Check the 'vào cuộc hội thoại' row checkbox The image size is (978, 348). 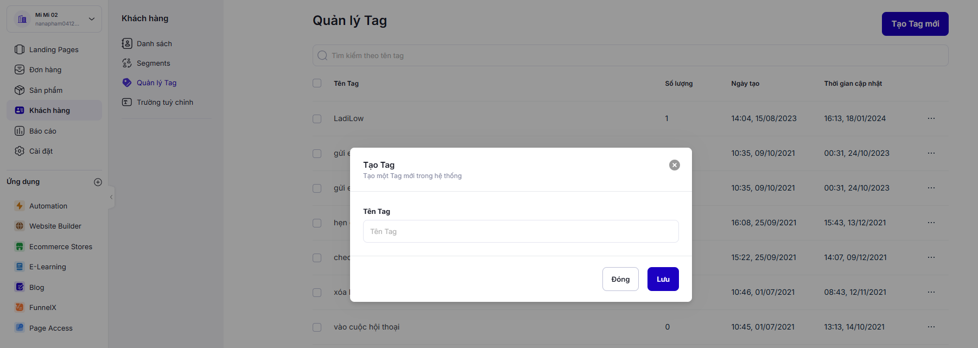(317, 327)
